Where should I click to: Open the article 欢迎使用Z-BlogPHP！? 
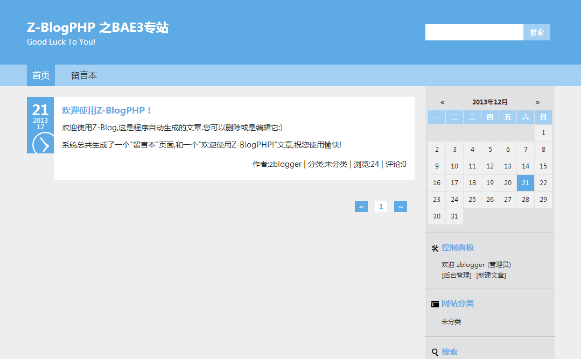(x=106, y=110)
